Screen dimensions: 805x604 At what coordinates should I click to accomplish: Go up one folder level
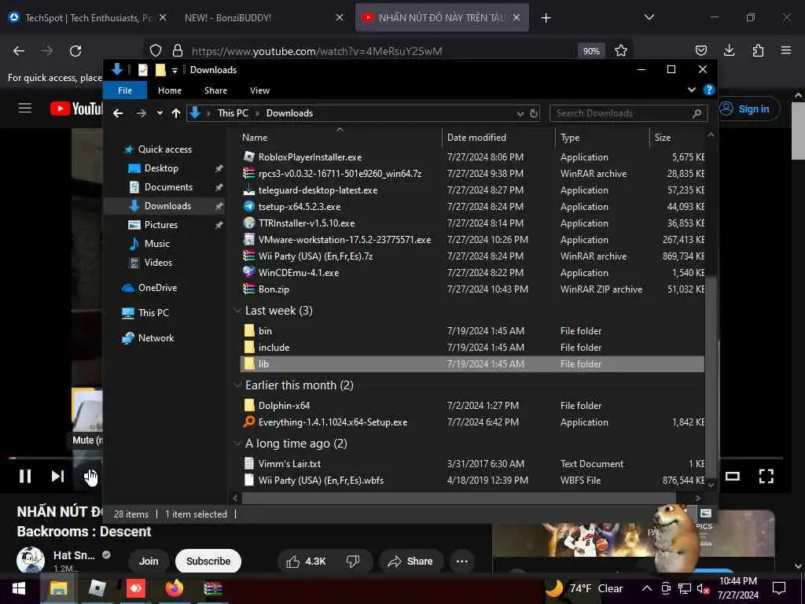coord(176,113)
